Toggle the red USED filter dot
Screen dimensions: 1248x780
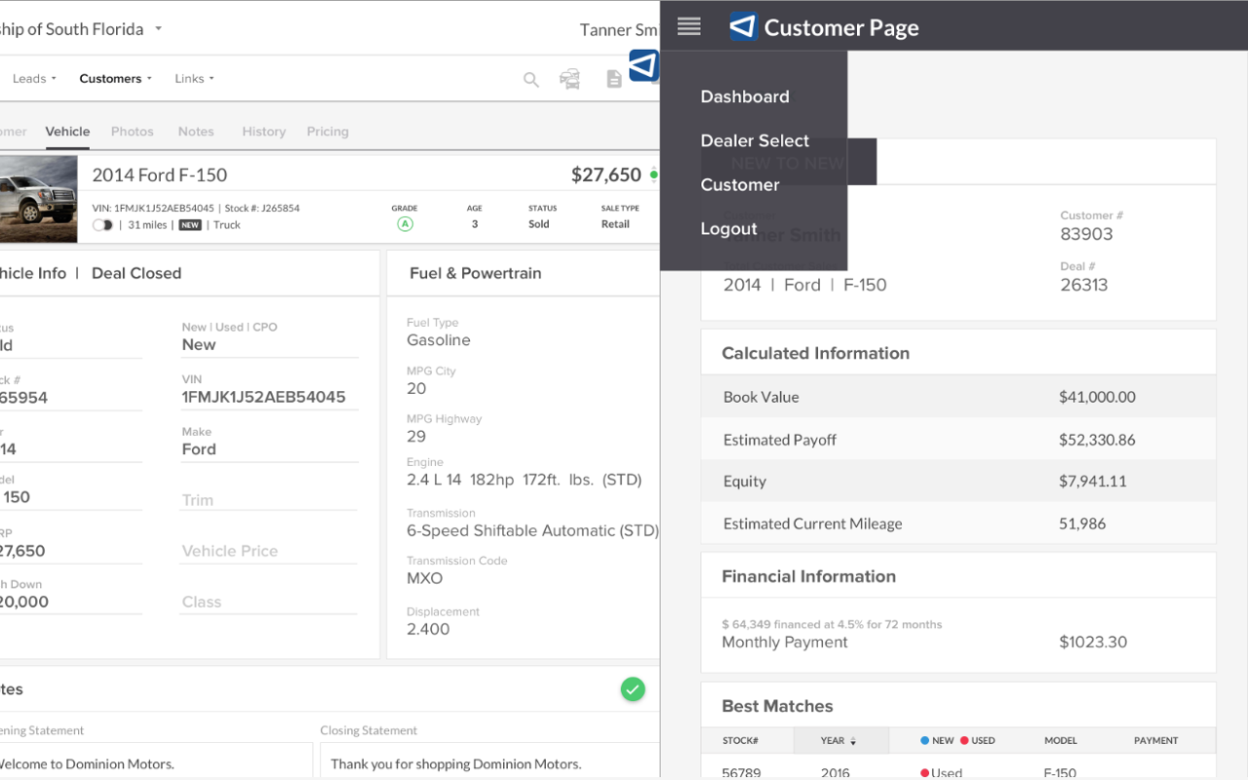tap(964, 741)
